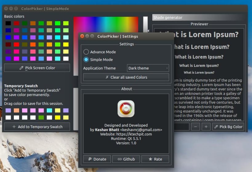
Task: Click inside the rainbow color spectrum area
Action: point(106,25)
